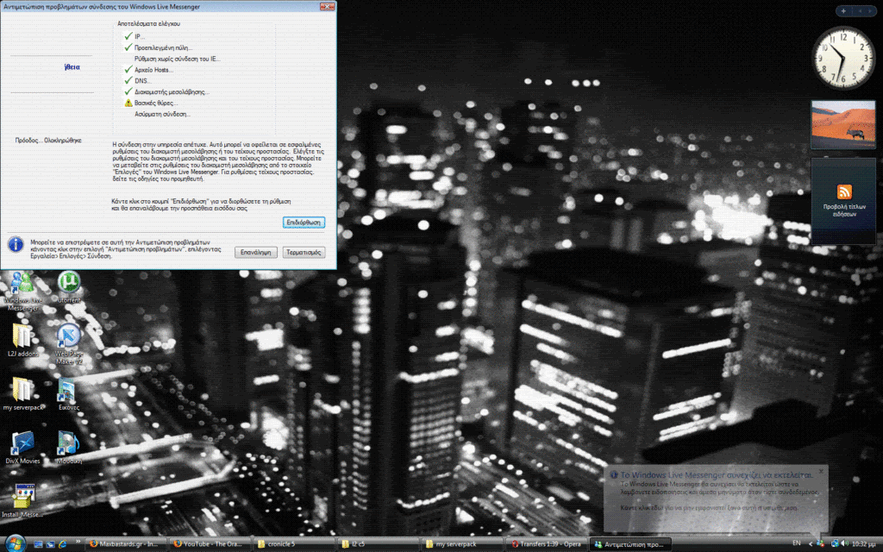Show hidden system tray icons arrow
This screenshot has height=552, width=883.
pyautogui.click(x=810, y=543)
